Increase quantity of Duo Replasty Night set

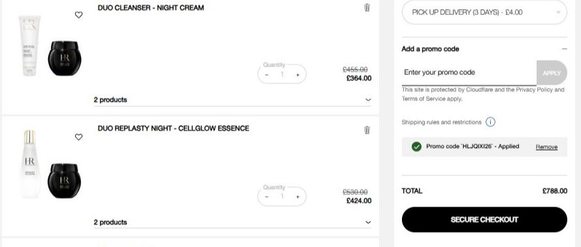(297, 197)
